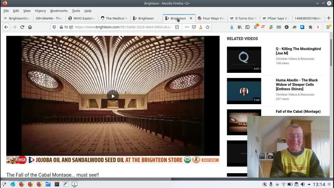Open volume control in system tray
334x188 pixels.
tap(303, 184)
